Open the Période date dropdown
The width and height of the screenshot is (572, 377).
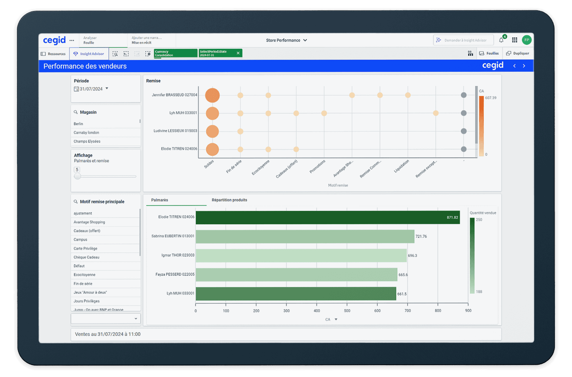coord(106,89)
